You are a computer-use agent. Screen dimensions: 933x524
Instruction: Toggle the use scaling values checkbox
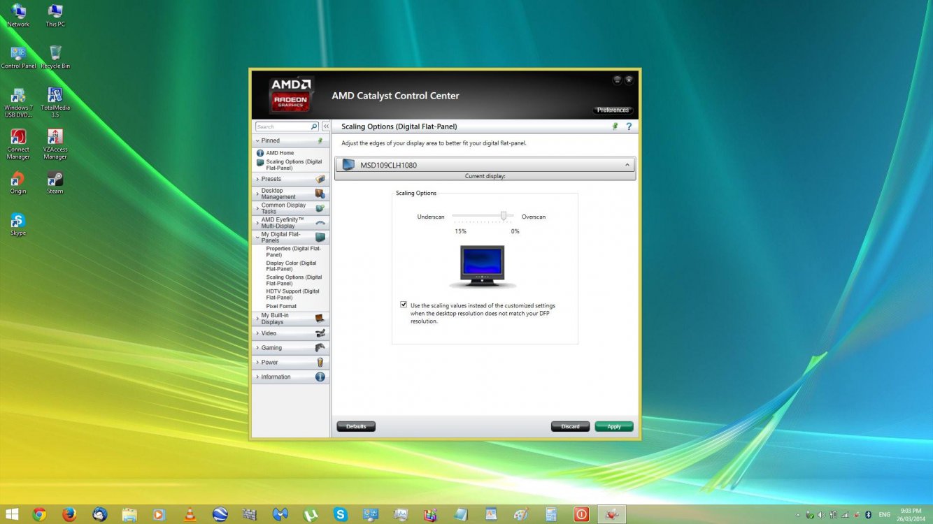[x=404, y=305]
